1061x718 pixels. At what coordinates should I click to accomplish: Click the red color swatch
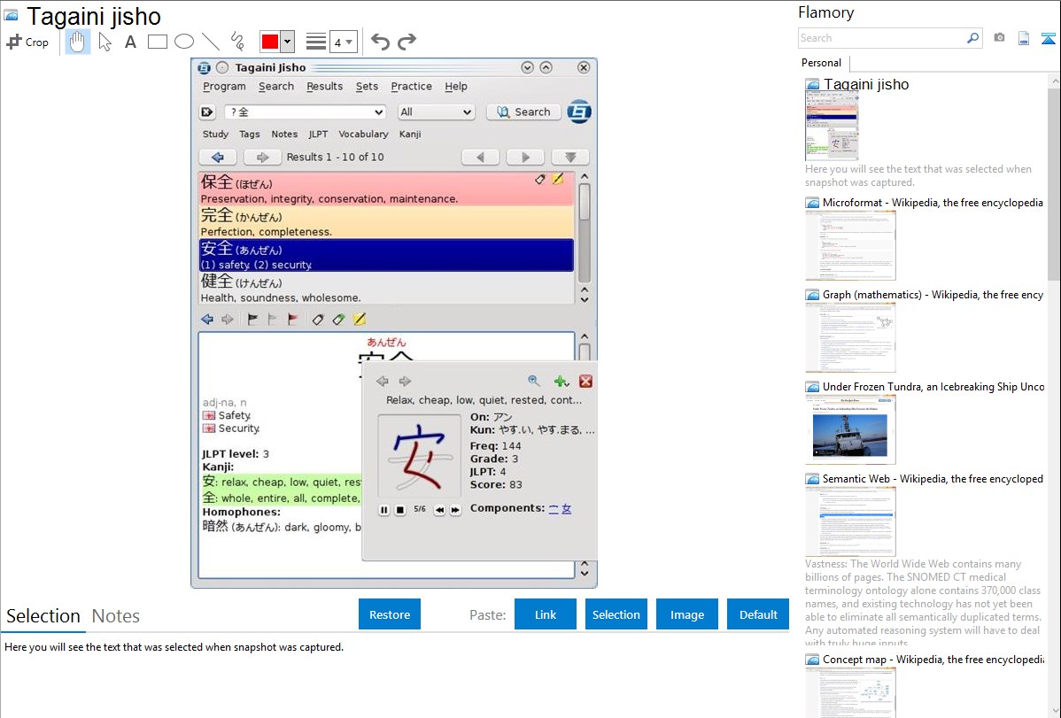(x=270, y=42)
